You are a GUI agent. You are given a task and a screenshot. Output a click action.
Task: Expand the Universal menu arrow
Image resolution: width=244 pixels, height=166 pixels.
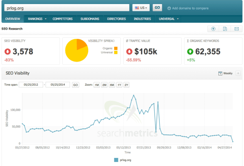[x=178, y=19]
